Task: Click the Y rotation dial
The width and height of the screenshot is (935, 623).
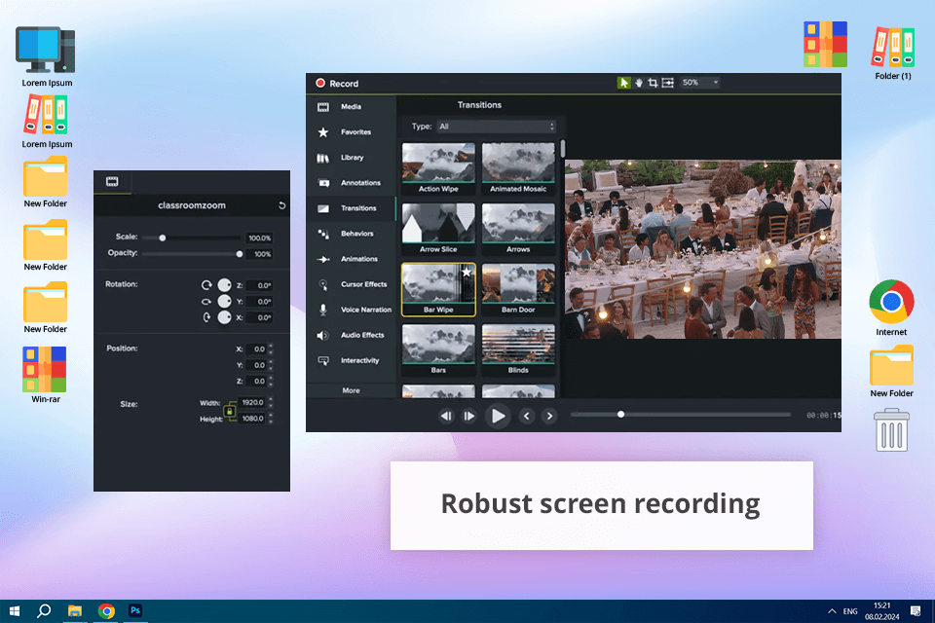Action: [x=224, y=301]
